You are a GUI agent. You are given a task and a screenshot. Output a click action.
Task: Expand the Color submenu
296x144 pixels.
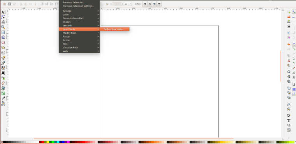pos(79,14)
